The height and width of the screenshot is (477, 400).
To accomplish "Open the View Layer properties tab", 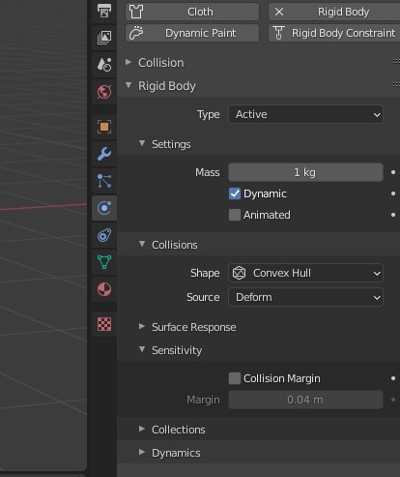I will click(x=104, y=38).
